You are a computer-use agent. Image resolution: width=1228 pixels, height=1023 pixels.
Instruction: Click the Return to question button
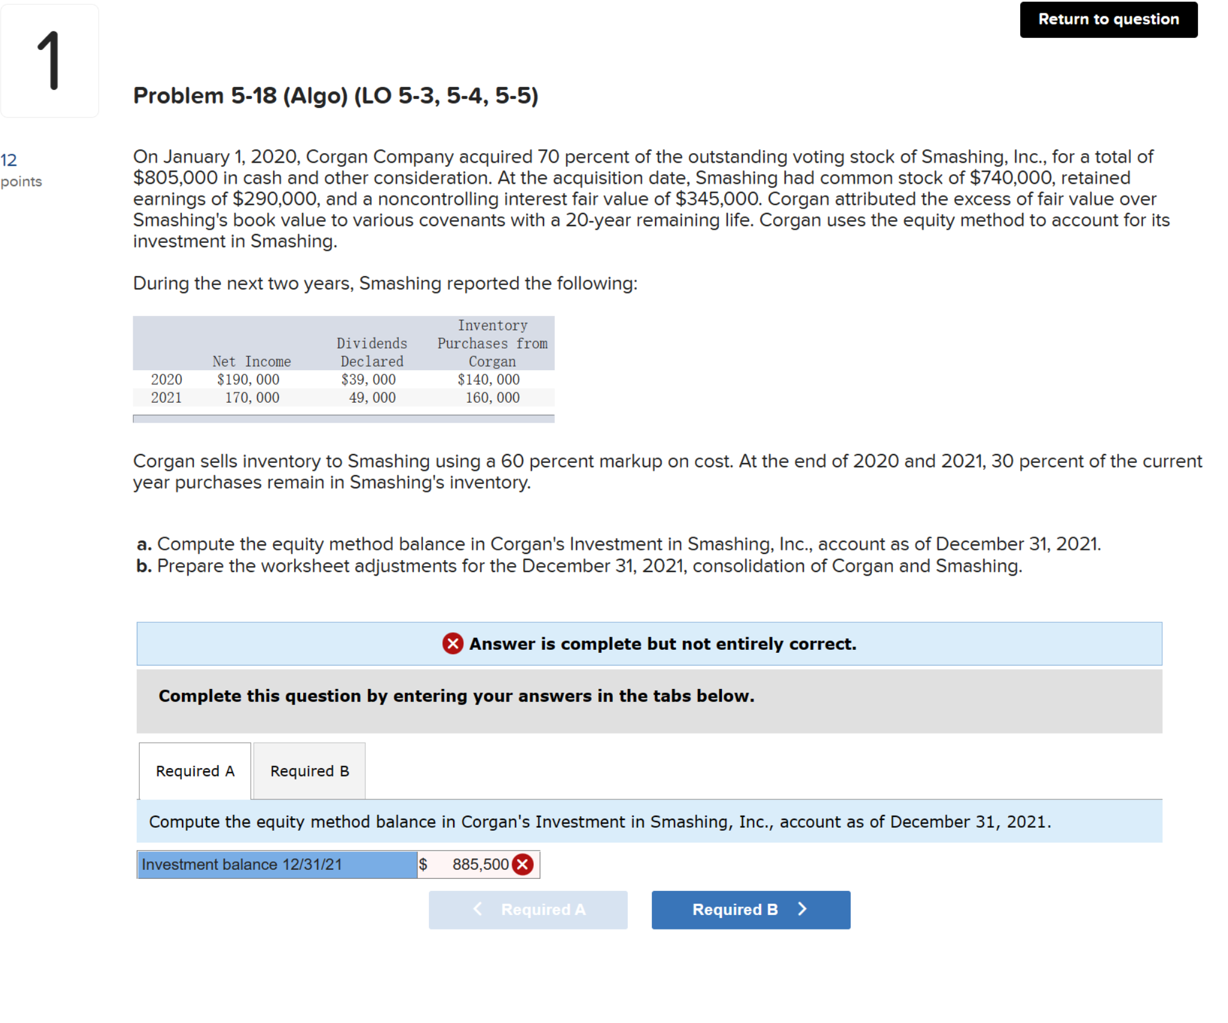coord(1108,19)
